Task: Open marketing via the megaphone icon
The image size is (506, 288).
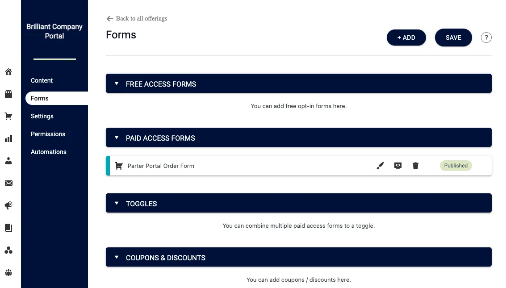Action: click(8, 205)
